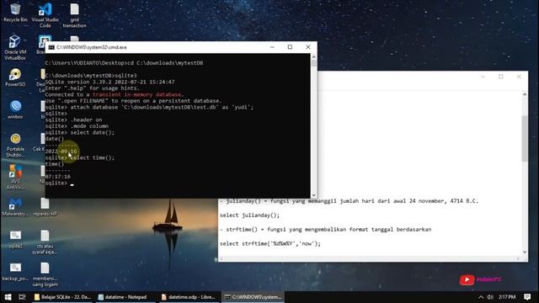Switch to datatime - Notepad taskbar item
539x303 pixels.
(125, 297)
